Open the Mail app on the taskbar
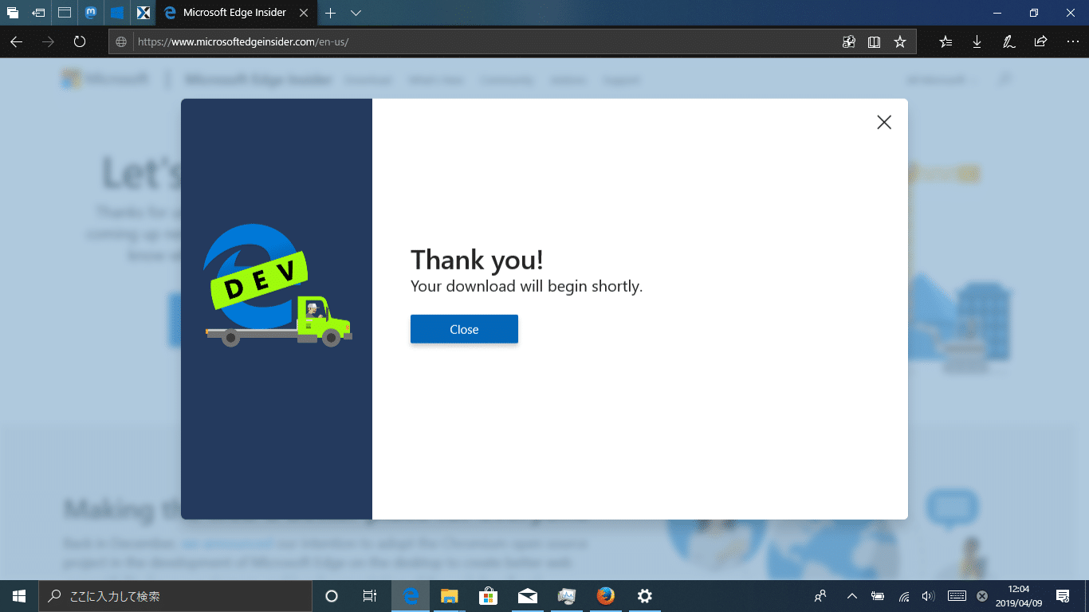Screen dimensions: 1089x612 pyautogui.click(x=527, y=596)
